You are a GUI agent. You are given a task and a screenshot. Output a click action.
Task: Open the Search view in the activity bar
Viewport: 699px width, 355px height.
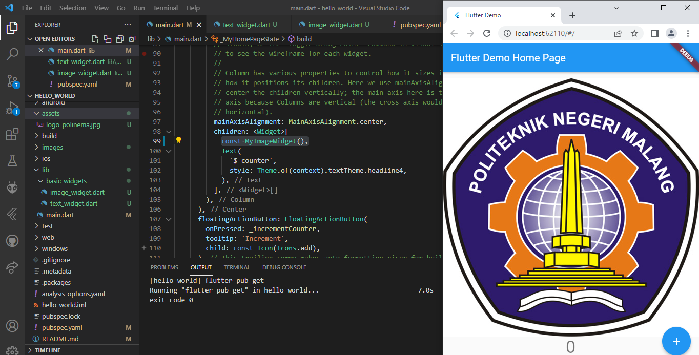(x=12, y=53)
